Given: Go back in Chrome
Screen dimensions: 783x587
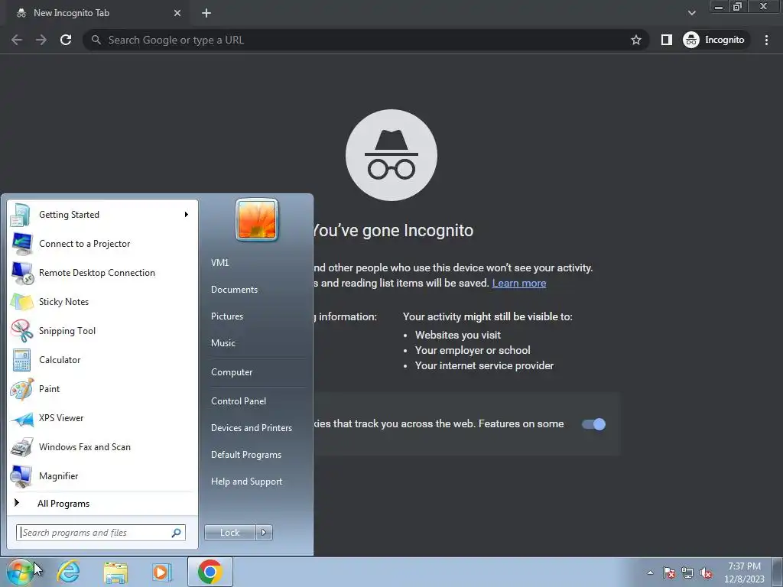Looking at the screenshot, I should tap(17, 40).
